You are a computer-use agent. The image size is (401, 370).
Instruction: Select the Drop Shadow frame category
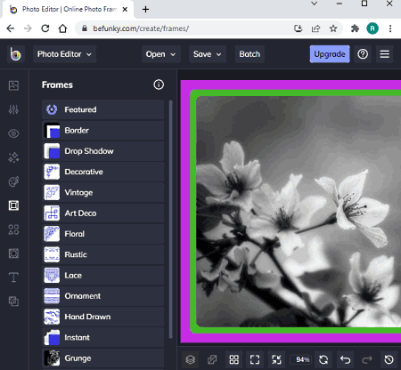point(103,151)
